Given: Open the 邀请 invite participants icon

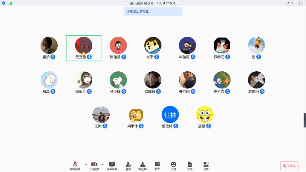Looking at the screenshot, I should [128, 165].
